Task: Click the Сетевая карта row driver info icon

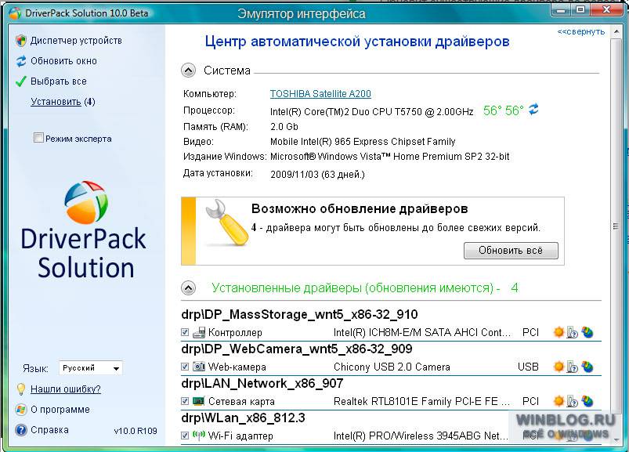Action: click(573, 401)
